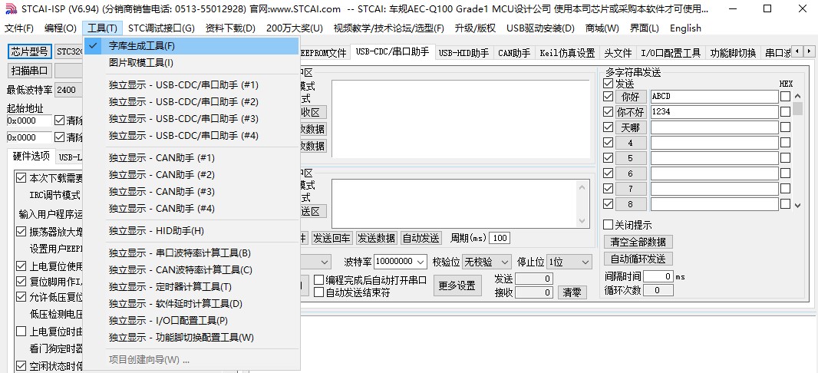Image resolution: width=818 pixels, height=373 pixels.
Task: Enable HEX checkbox for the ABCD row
Action: (785, 97)
